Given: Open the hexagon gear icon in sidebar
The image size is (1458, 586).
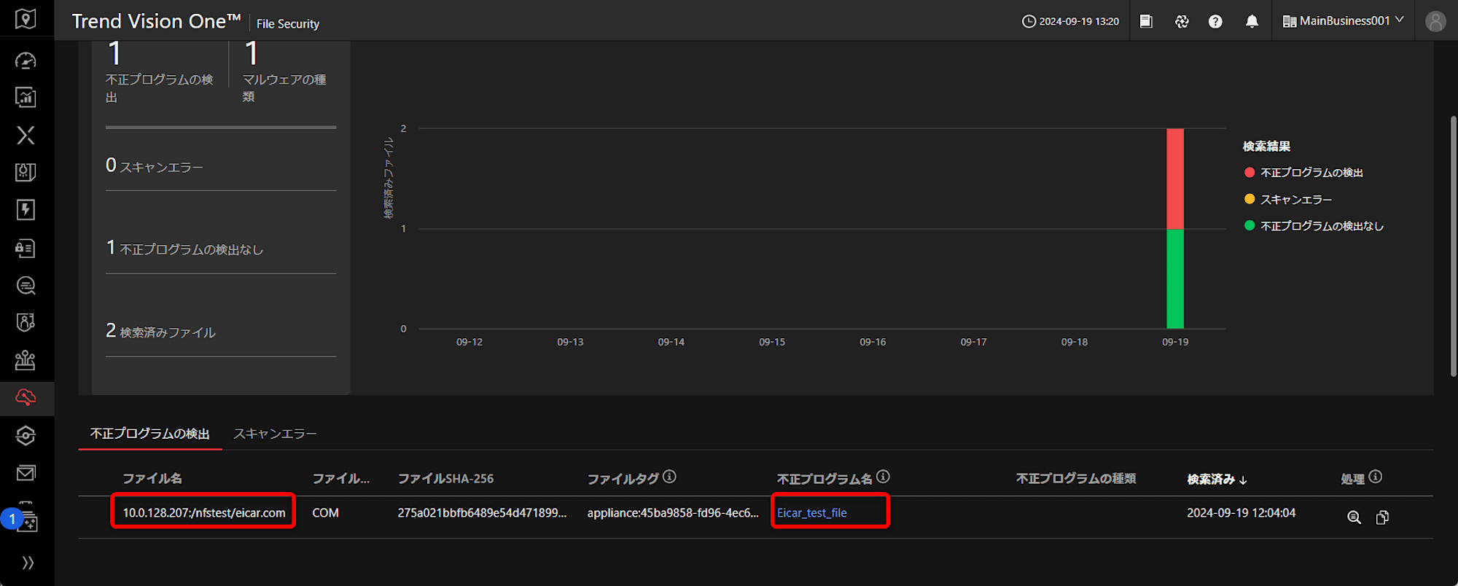Looking at the screenshot, I should point(26,436).
